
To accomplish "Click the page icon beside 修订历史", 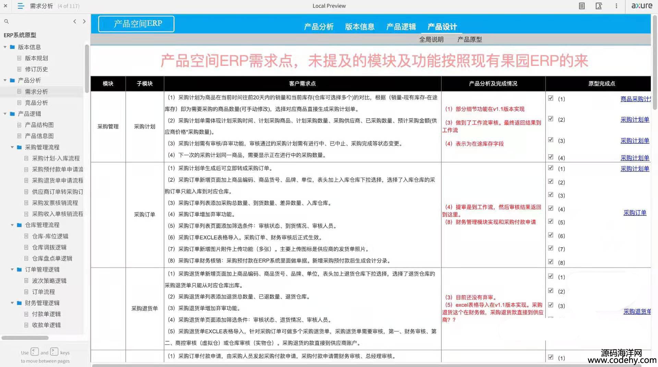I will [19, 69].
